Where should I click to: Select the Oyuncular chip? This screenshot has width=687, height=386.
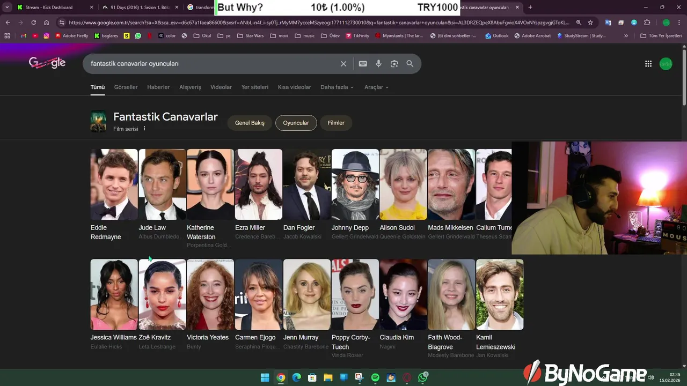[x=296, y=123]
